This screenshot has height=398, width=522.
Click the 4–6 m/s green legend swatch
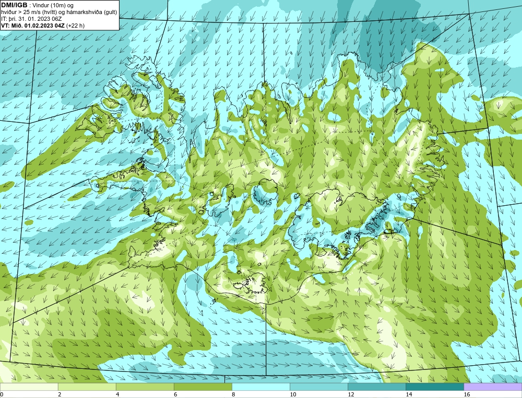click(145, 387)
